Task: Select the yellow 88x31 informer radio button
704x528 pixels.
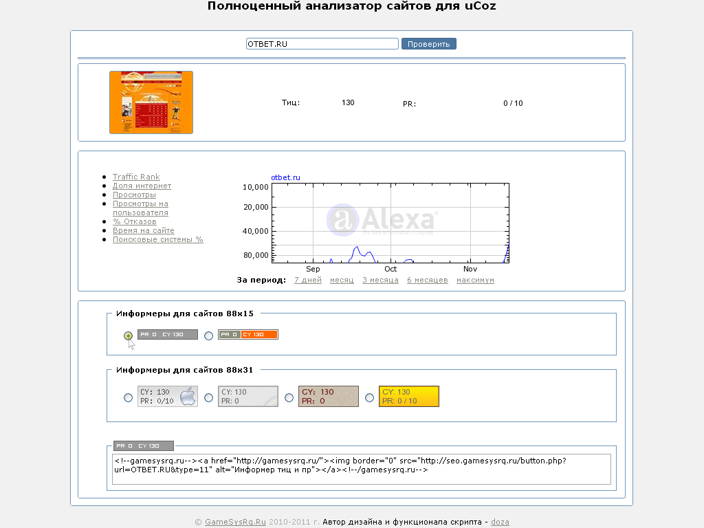Action: tap(369, 397)
